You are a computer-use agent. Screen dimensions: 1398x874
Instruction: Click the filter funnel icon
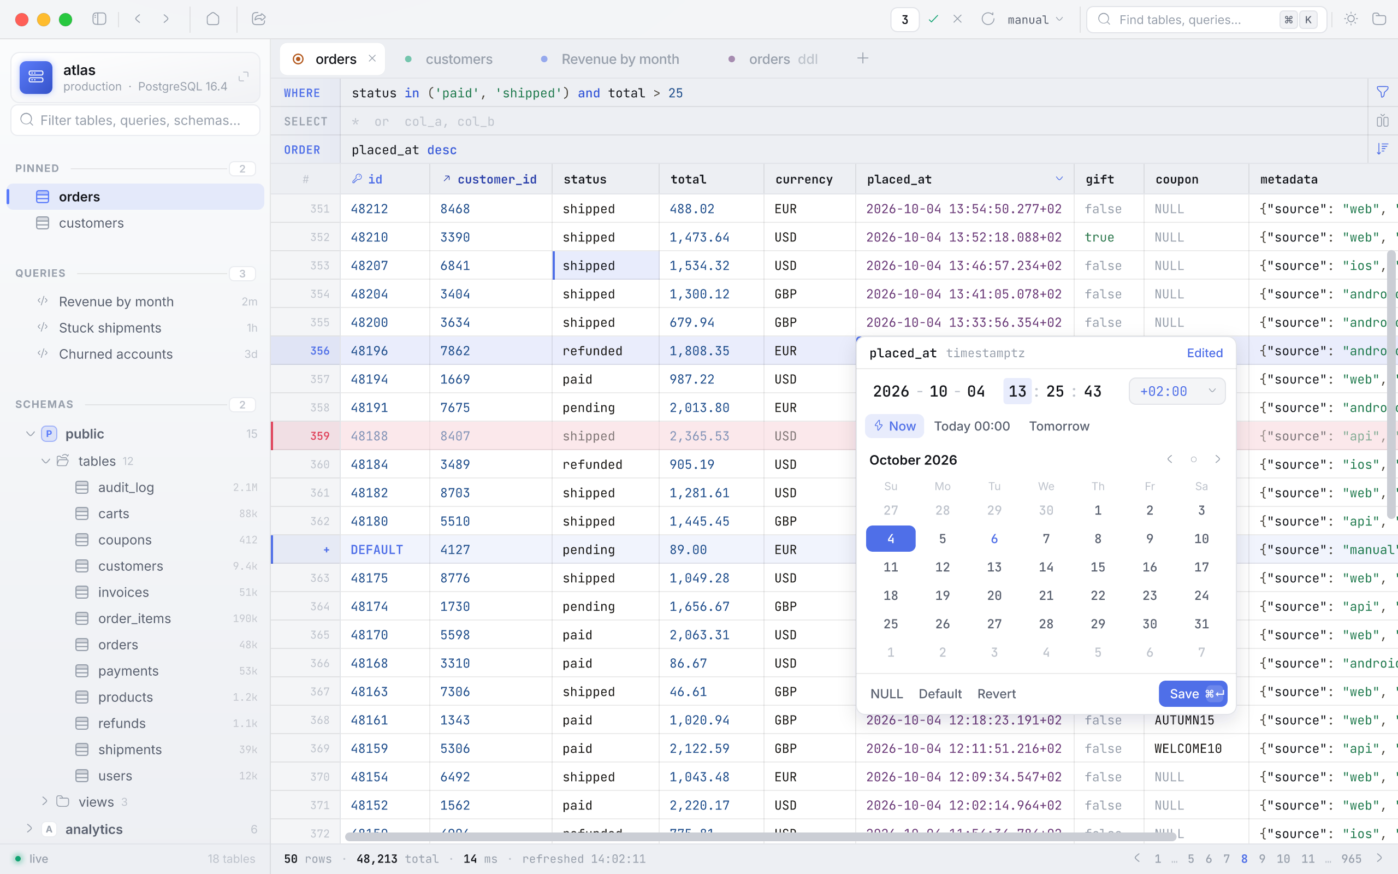[x=1382, y=92]
